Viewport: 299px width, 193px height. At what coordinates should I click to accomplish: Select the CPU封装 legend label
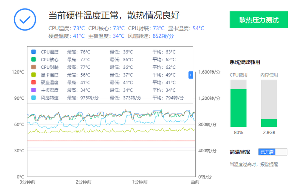pyautogui.click(x=50, y=67)
